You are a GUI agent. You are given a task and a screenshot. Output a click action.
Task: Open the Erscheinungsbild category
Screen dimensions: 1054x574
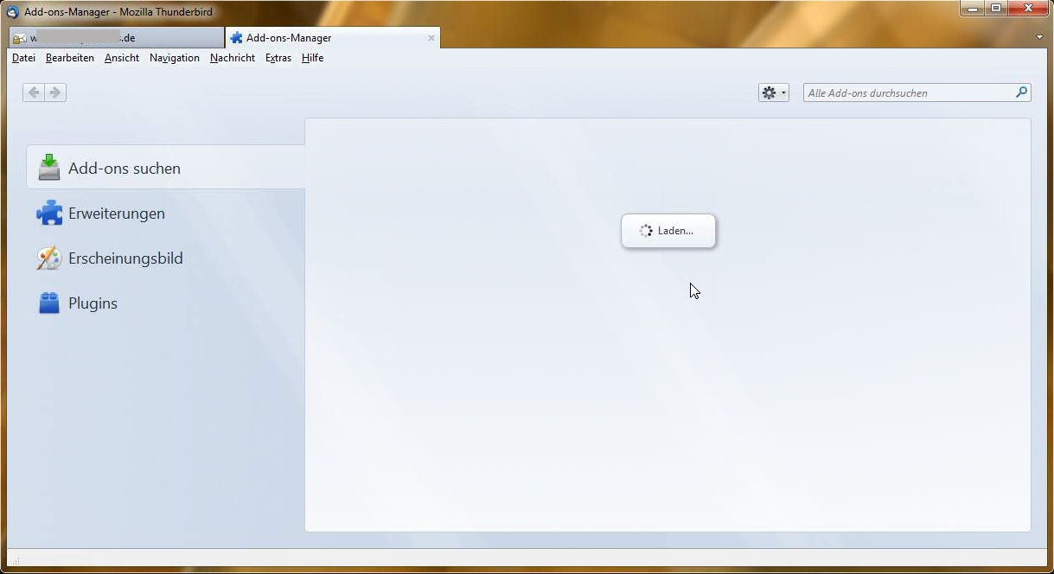[165, 258]
